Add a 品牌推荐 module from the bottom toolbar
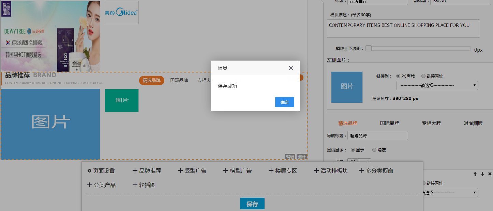This screenshot has width=493, height=211. click(x=147, y=171)
